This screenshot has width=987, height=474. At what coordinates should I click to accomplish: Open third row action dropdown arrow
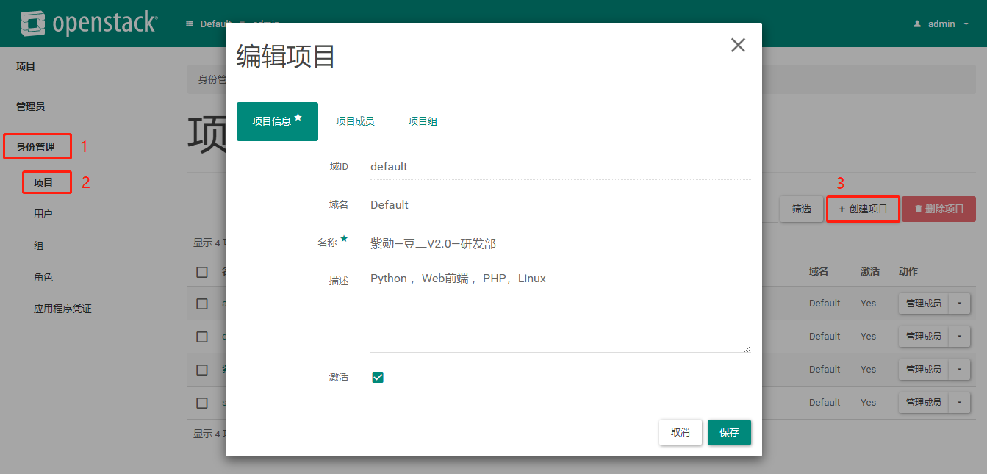[959, 370]
